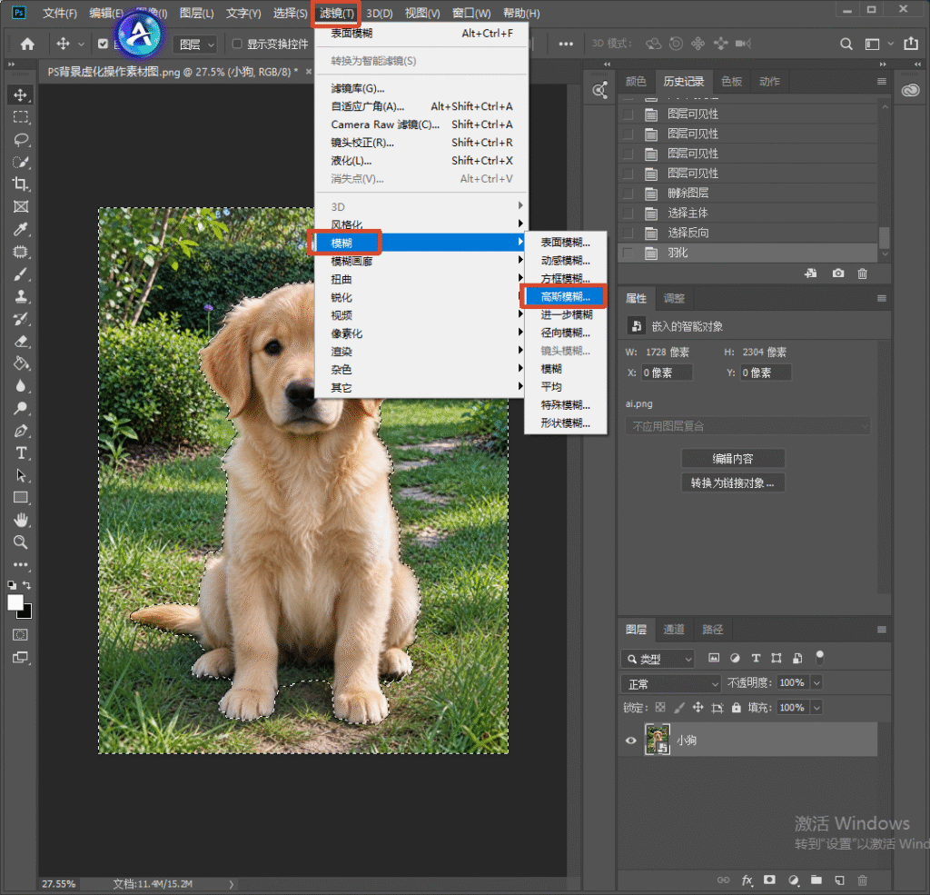Select the Eraser tool

click(x=21, y=342)
